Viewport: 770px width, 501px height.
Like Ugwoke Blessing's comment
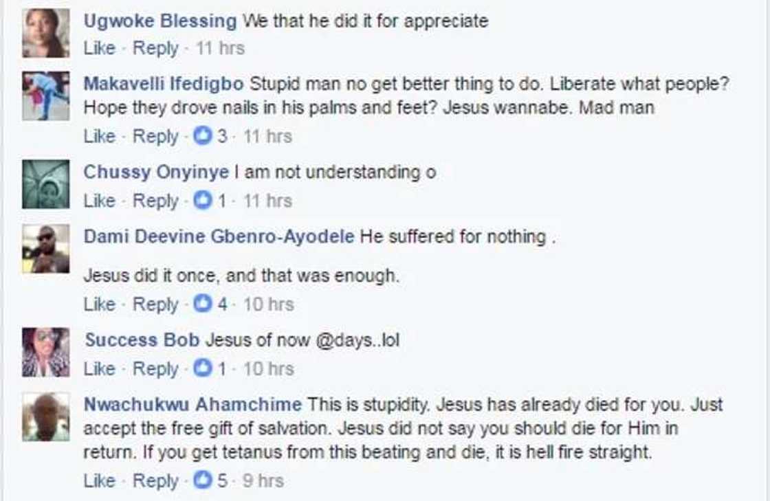pos(98,49)
